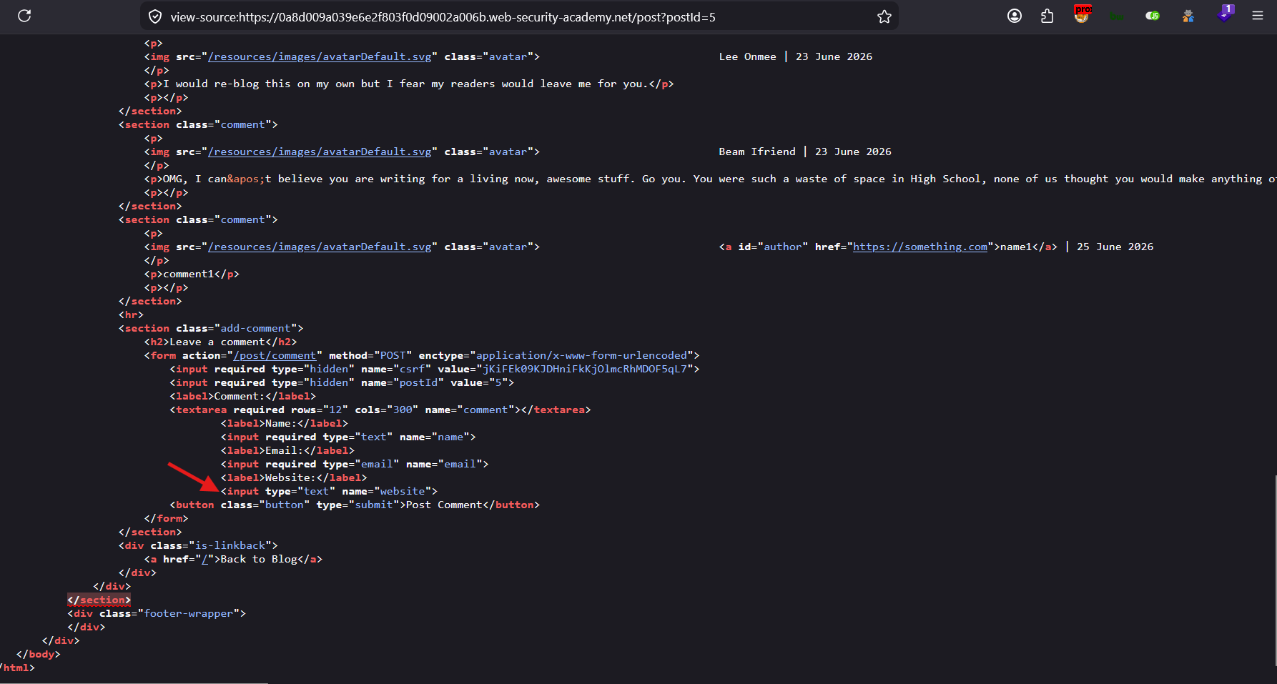This screenshot has width=1277, height=684.
Task: Click the 'application/x-www-form-urlencoded' enctype value
Action: point(582,355)
